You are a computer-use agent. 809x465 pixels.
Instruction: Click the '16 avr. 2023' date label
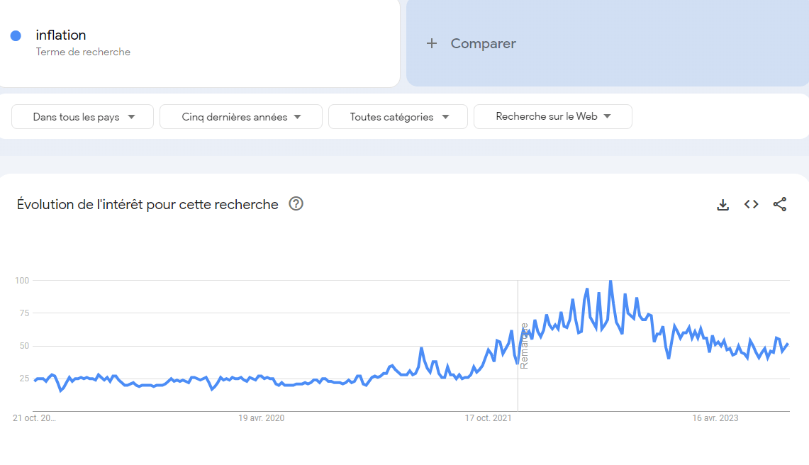click(x=715, y=418)
